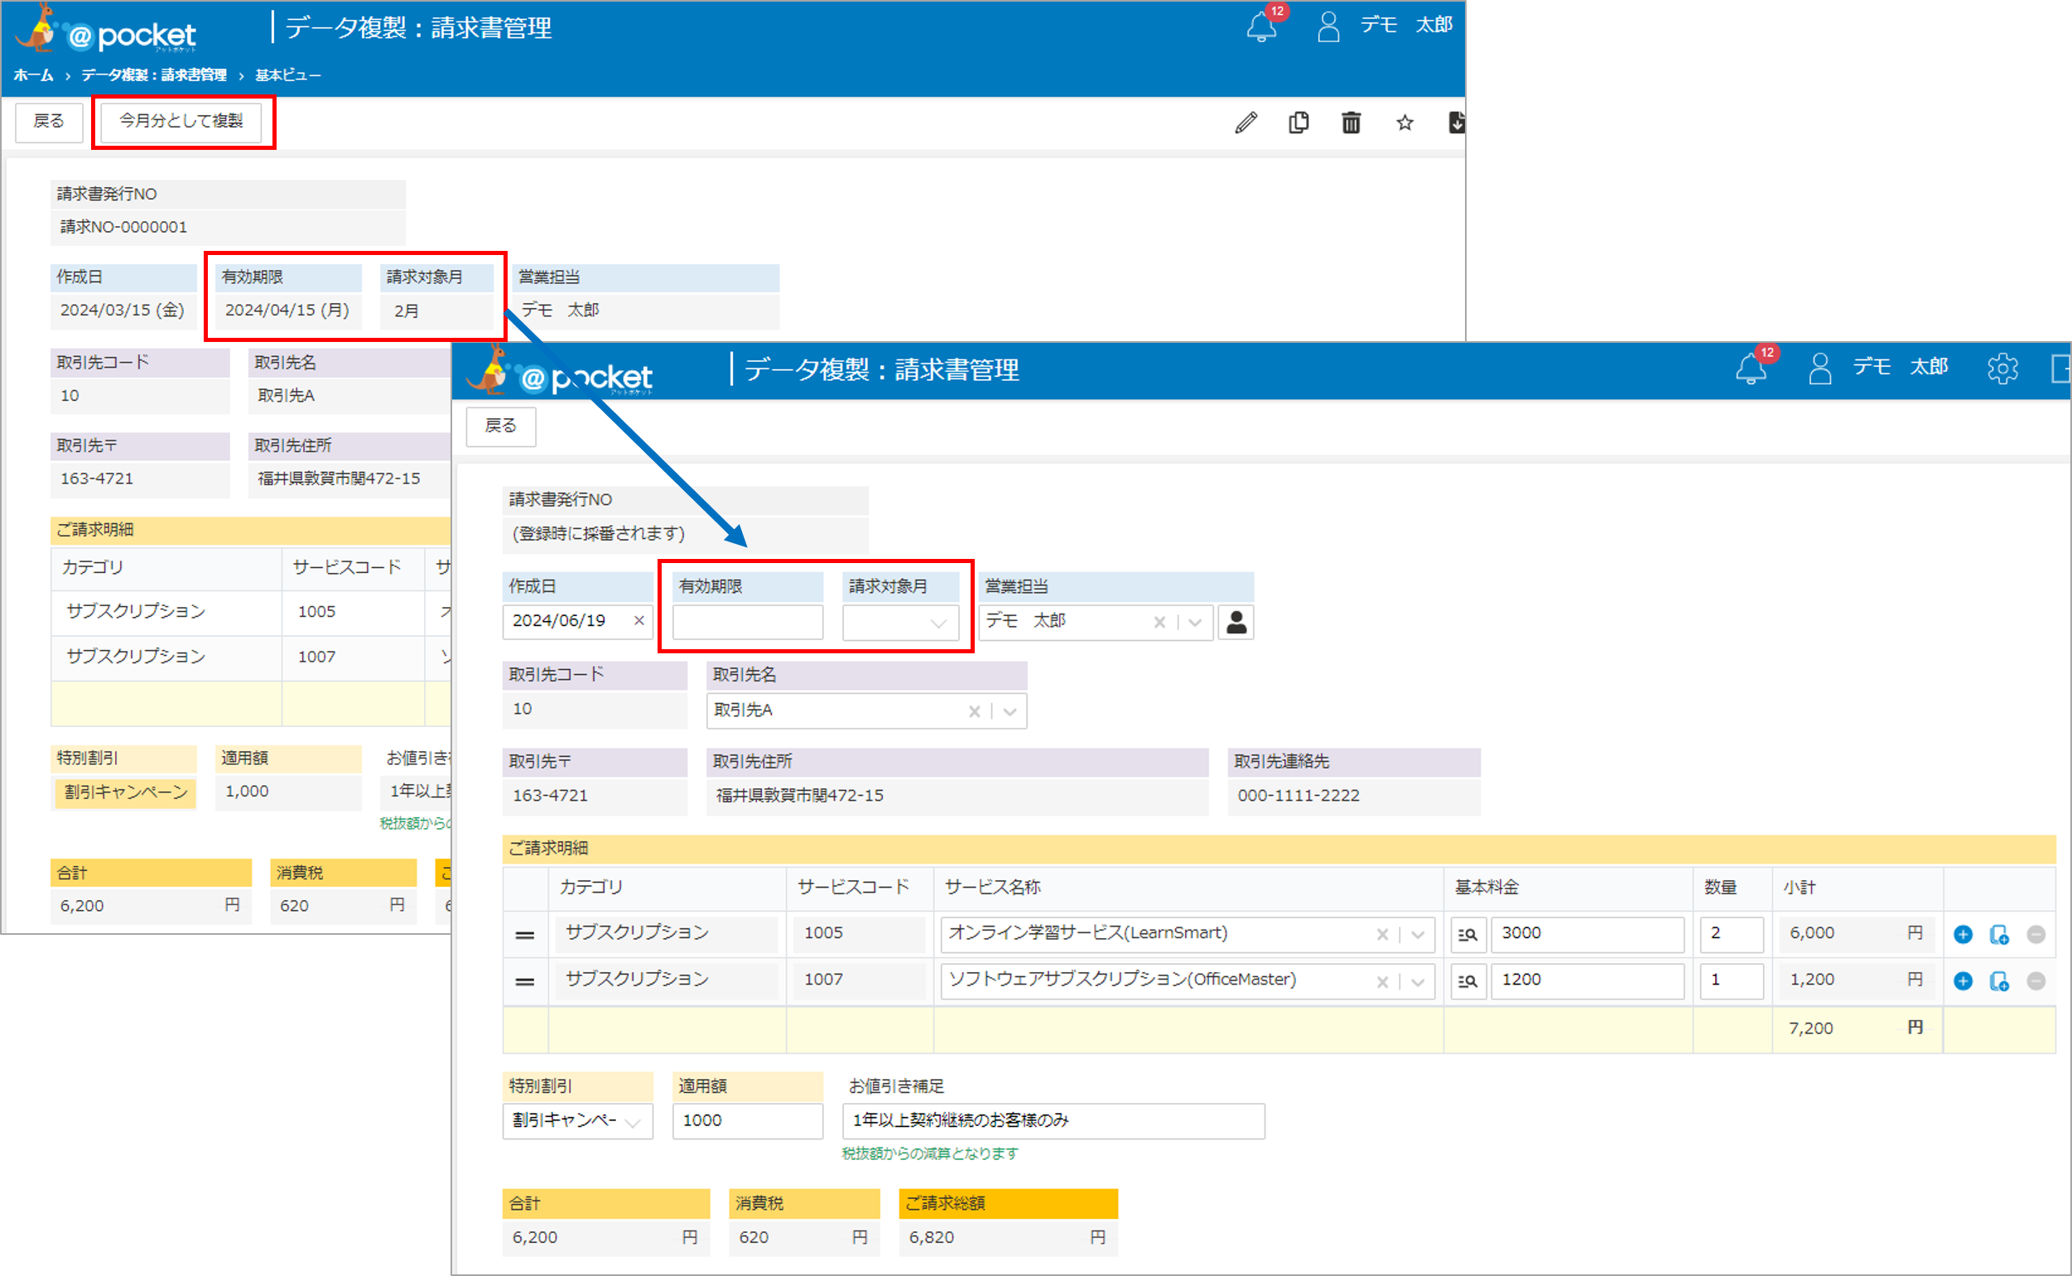The width and height of the screenshot is (2072, 1276).
Task: Remove the row with service code 1005
Action: click(x=2036, y=934)
